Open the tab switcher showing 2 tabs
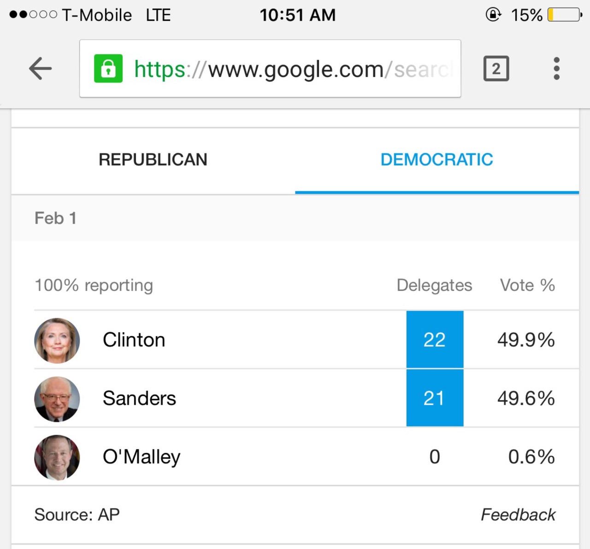 pos(496,69)
